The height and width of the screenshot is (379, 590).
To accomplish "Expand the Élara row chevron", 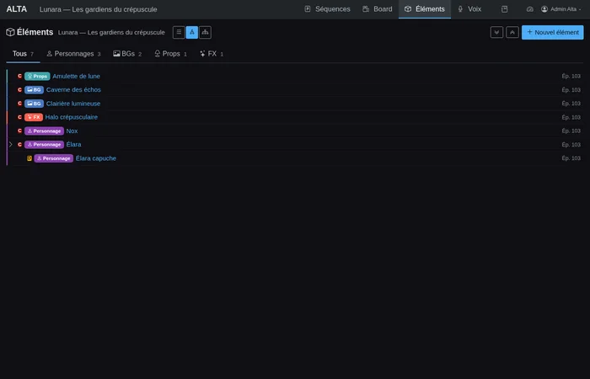I will pyautogui.click(x=11, y=145).
